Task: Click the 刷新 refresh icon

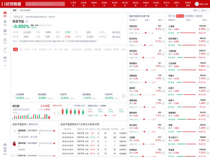Action: point(199,10)
